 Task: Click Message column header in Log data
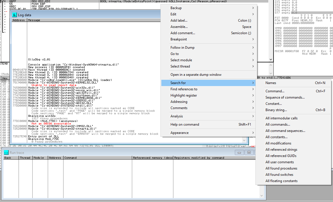click(x=94, y=20)
